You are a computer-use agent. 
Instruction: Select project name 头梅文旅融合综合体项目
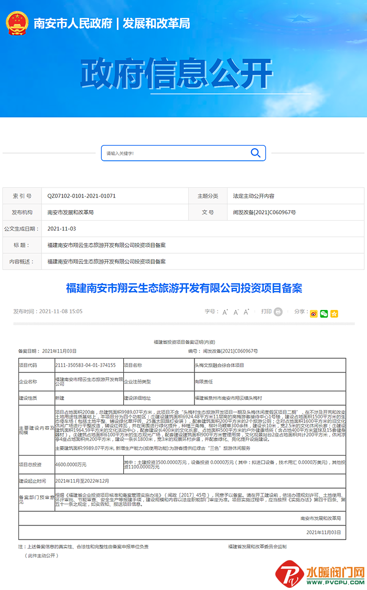click(x=219, y=365)
